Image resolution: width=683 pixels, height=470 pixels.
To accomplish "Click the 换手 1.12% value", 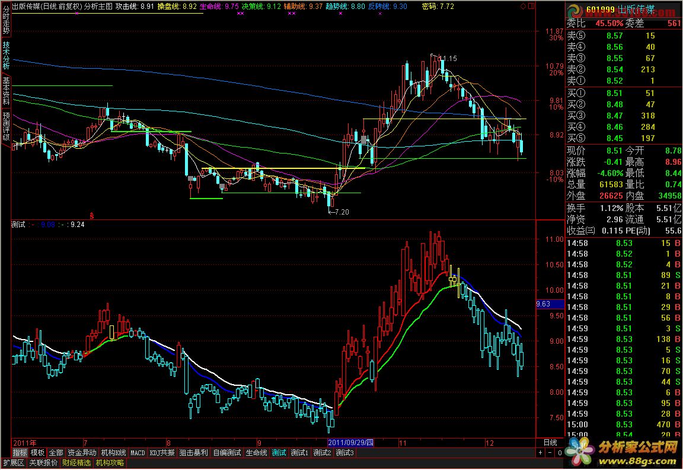I will click(611, 208).
